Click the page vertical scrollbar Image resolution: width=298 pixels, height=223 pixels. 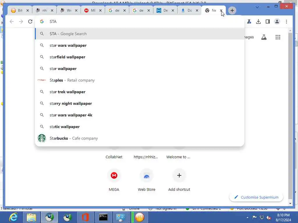[290, 116]
